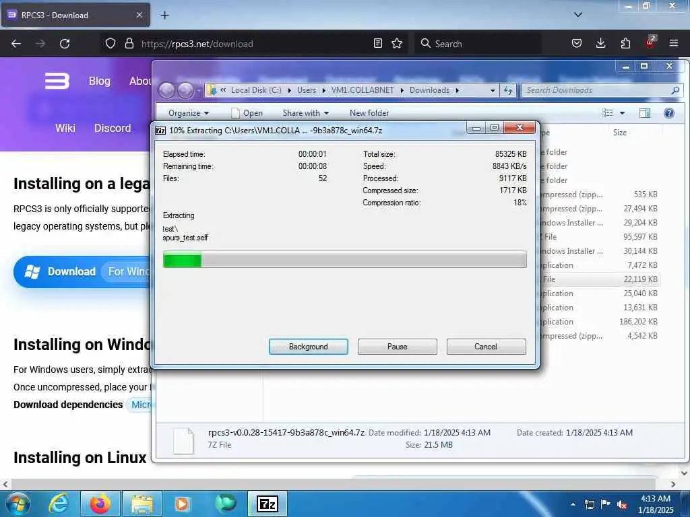Viewport: 690px width, 517px height.
Task: Open view options dropdown arrow
Action: [622, 113]
